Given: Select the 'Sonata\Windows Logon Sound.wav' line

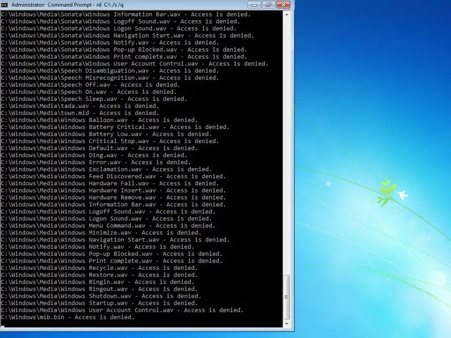Looking at the screenshot, I should [x=118, y=29].
